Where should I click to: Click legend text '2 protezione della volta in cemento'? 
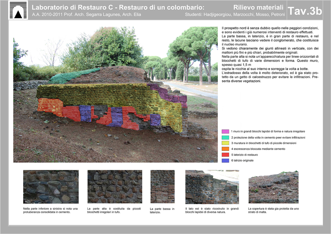(x=268, y=137)
